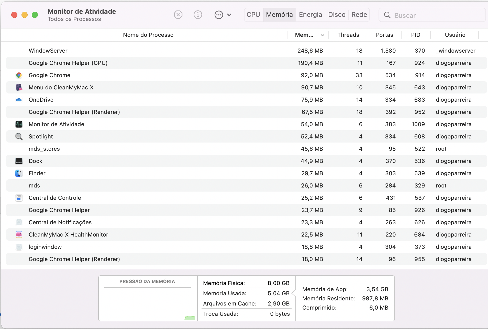Switch to the CPU tab

click(253, 15)
